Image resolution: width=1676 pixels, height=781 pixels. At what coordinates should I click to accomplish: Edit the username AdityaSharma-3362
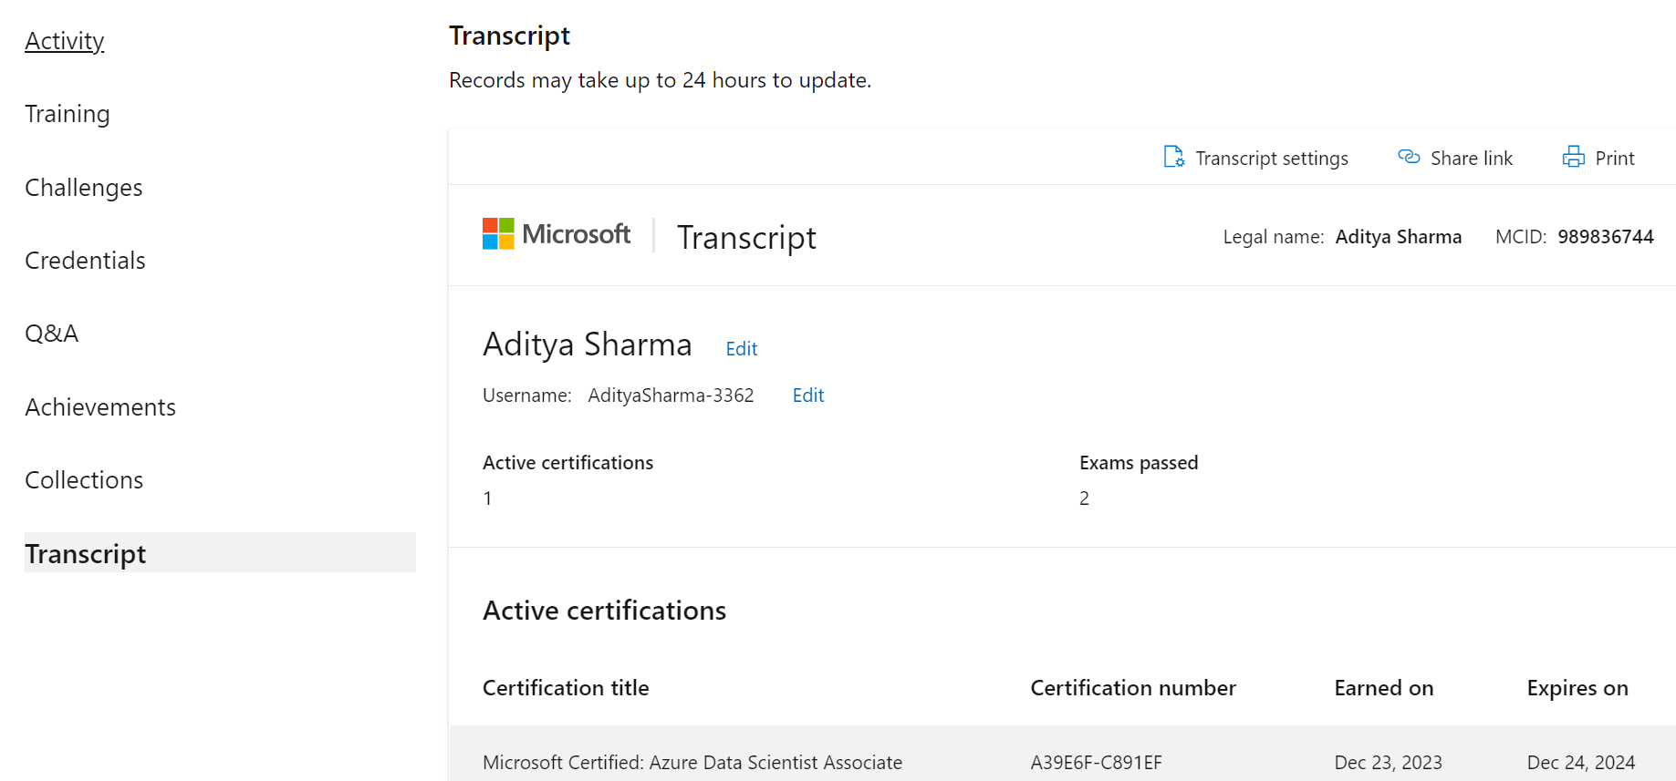tap(807, 396)
